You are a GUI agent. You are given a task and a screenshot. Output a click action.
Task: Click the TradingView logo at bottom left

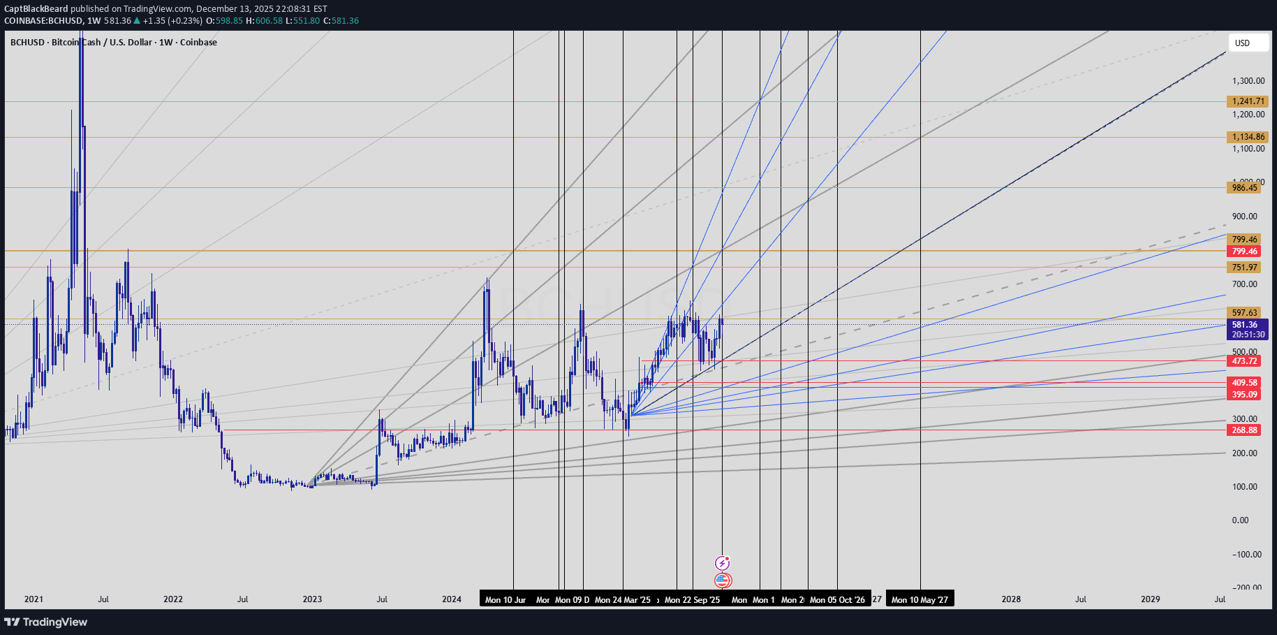(x=46, y=622)
